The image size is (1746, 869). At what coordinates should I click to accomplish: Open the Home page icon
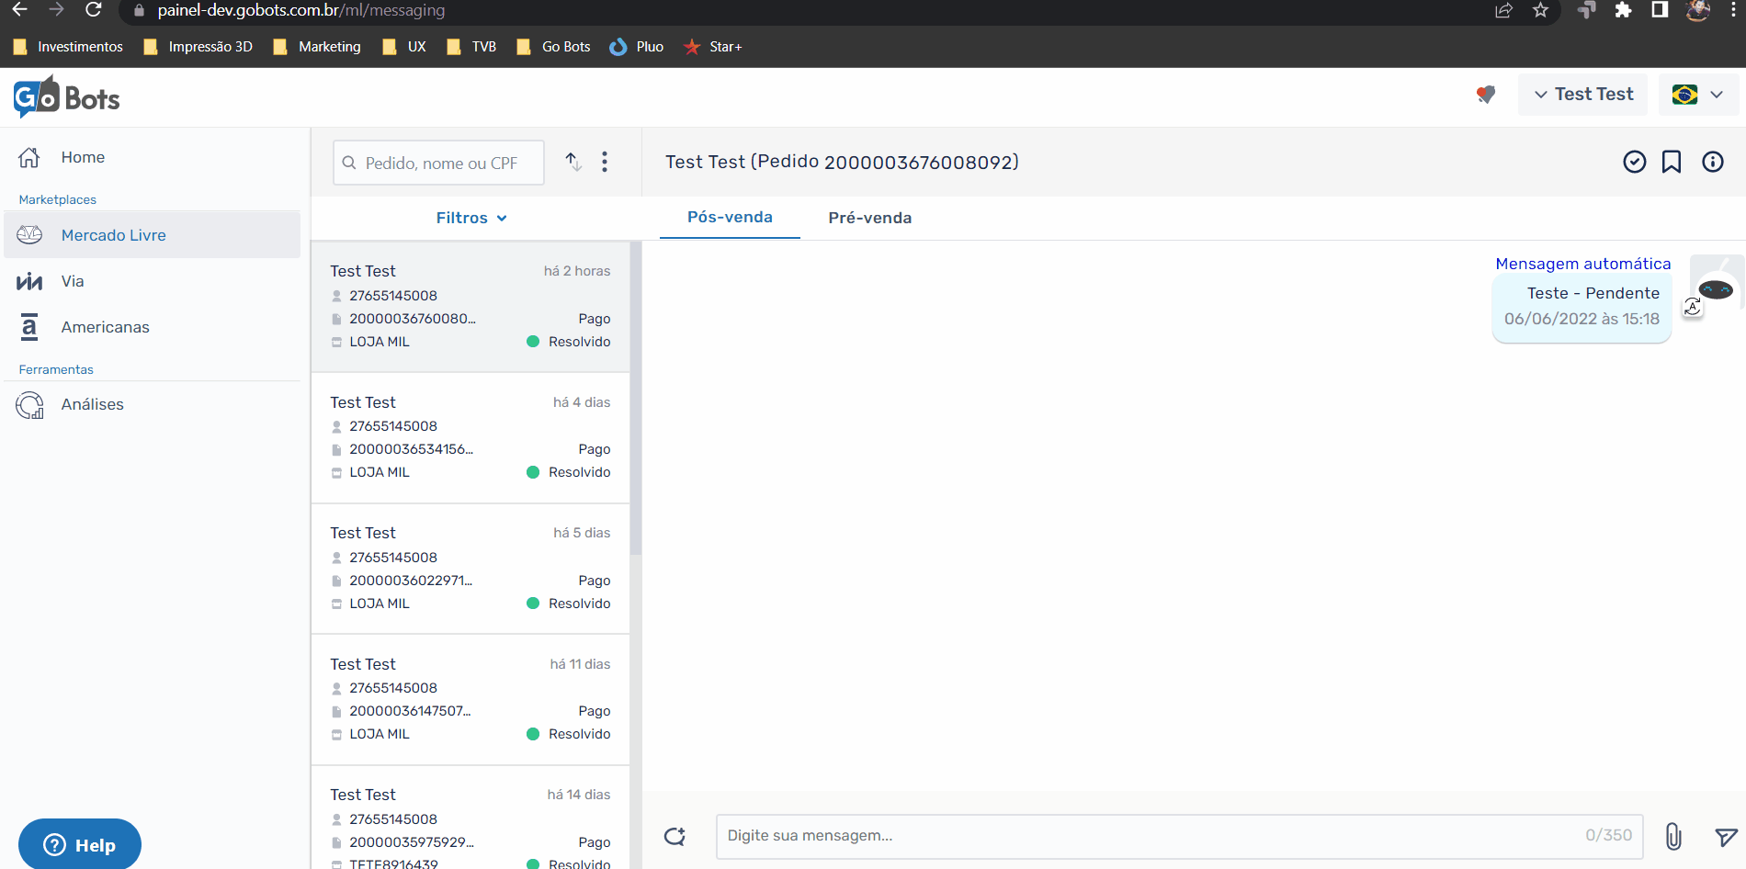(29, 157)
